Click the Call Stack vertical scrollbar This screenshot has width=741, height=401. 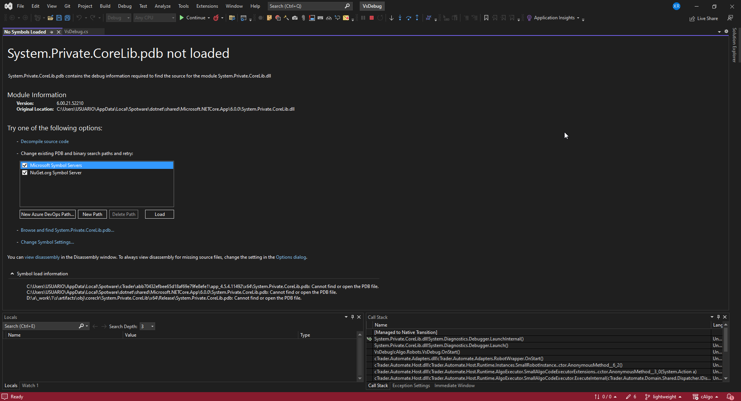coord(726,352)
